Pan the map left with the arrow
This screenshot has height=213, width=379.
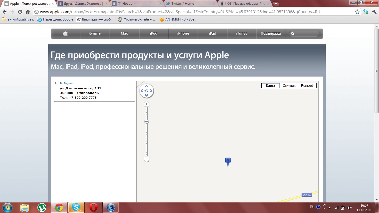[x=142, y=91]
